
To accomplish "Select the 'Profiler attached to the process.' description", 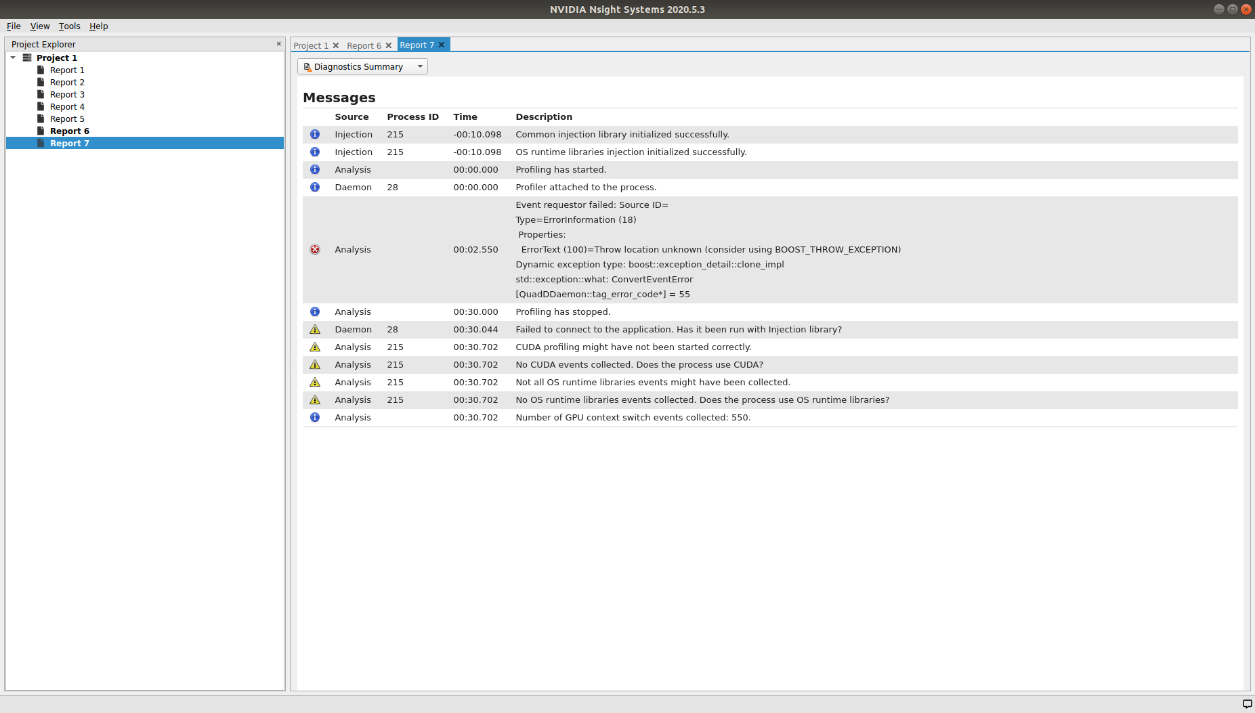I will [x=586, y=188].
